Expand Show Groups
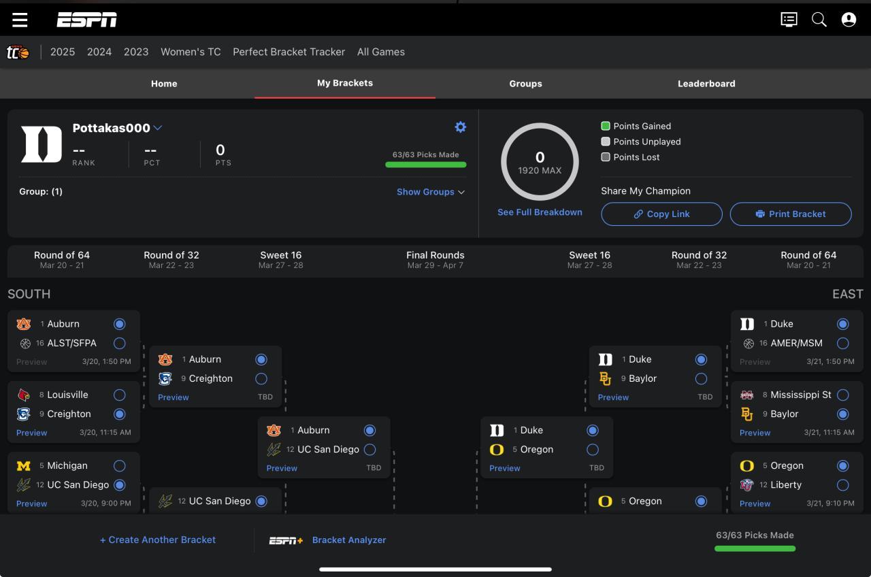Screen dimensions: 871x577 point(431,192)
